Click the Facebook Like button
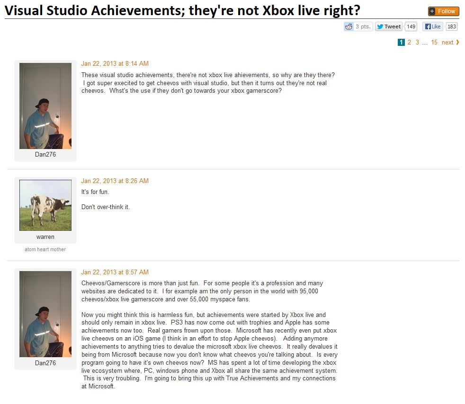 [433, 26]
